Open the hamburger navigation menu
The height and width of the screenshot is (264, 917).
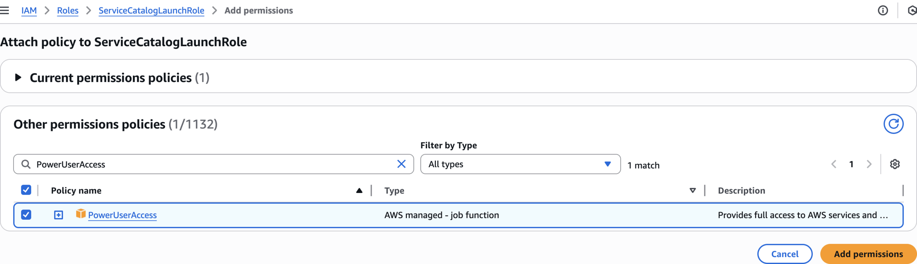(x=4, y=11)
